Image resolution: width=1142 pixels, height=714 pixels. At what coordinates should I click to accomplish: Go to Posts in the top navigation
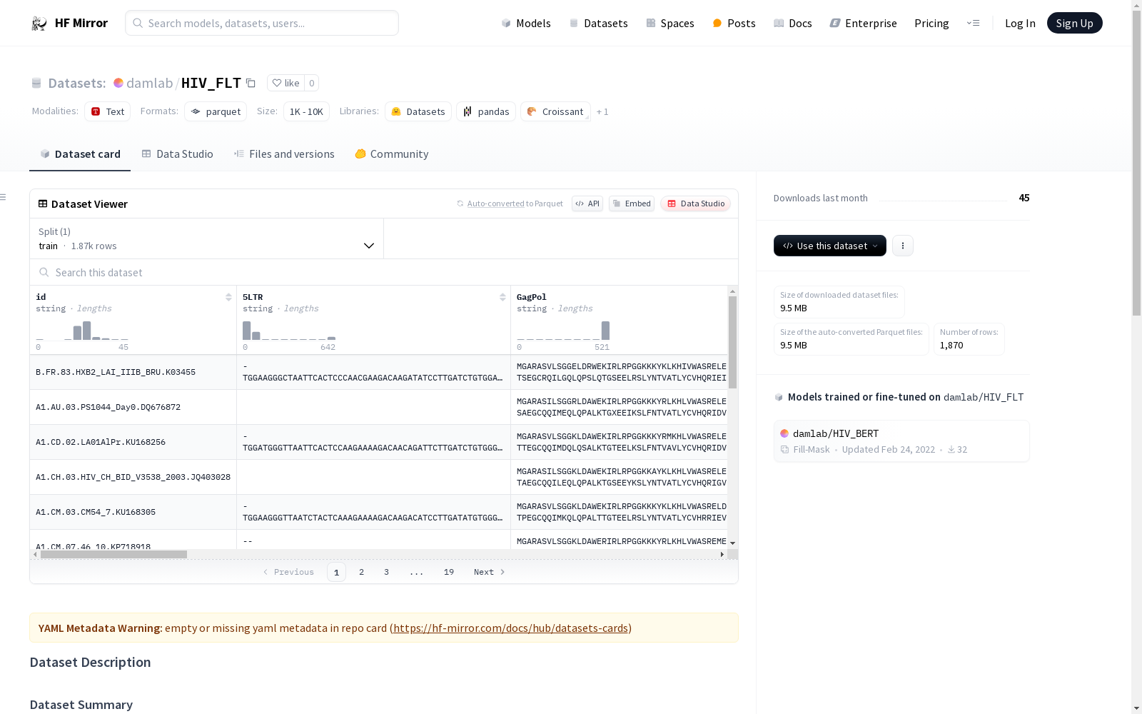[x=734, y=23]
